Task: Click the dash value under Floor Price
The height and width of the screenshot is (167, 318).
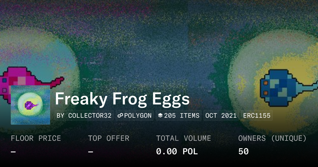Action: coord(13,152)
